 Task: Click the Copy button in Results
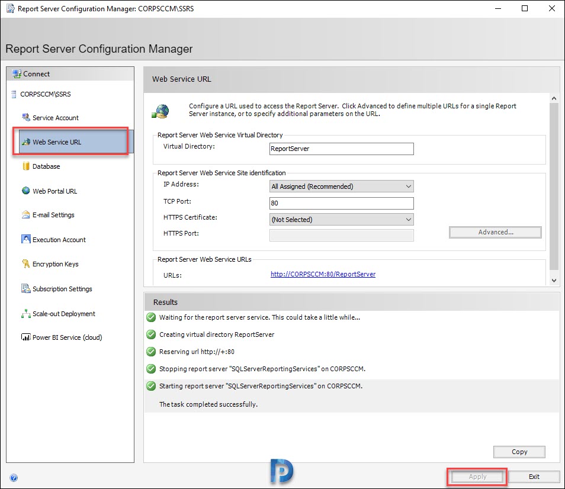tap(519, 452)
